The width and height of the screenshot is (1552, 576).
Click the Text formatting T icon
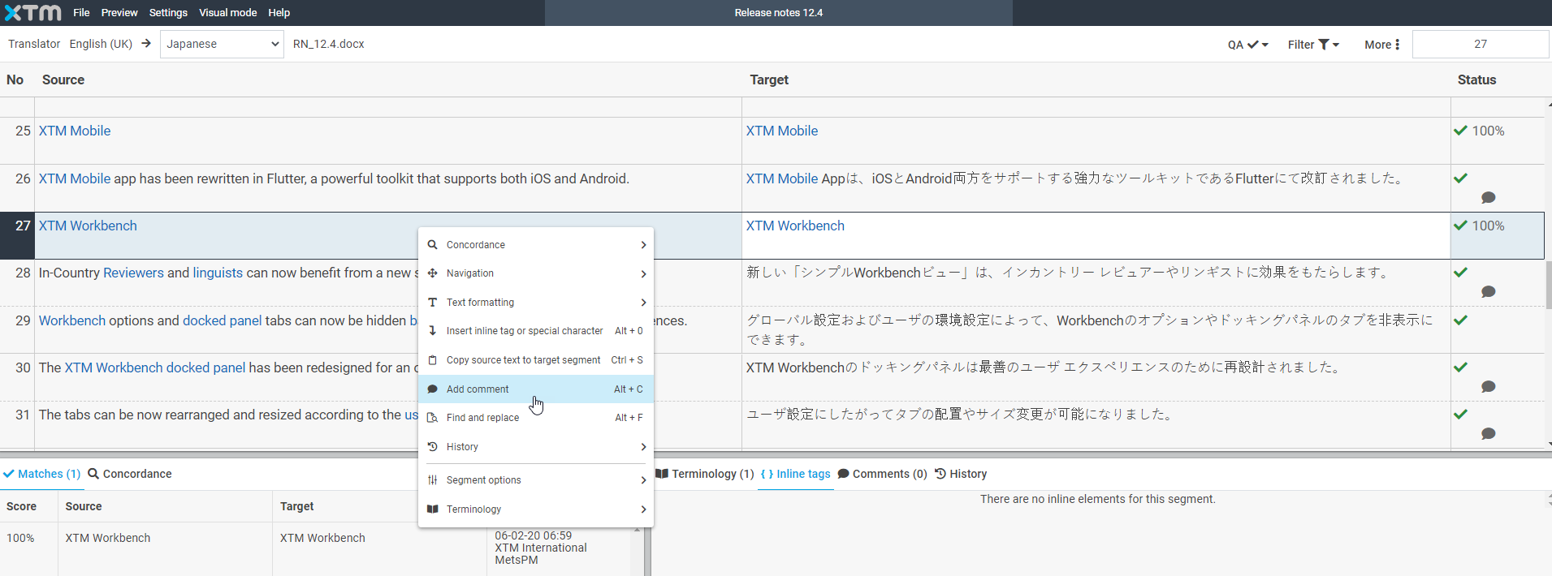coord(432,303)
